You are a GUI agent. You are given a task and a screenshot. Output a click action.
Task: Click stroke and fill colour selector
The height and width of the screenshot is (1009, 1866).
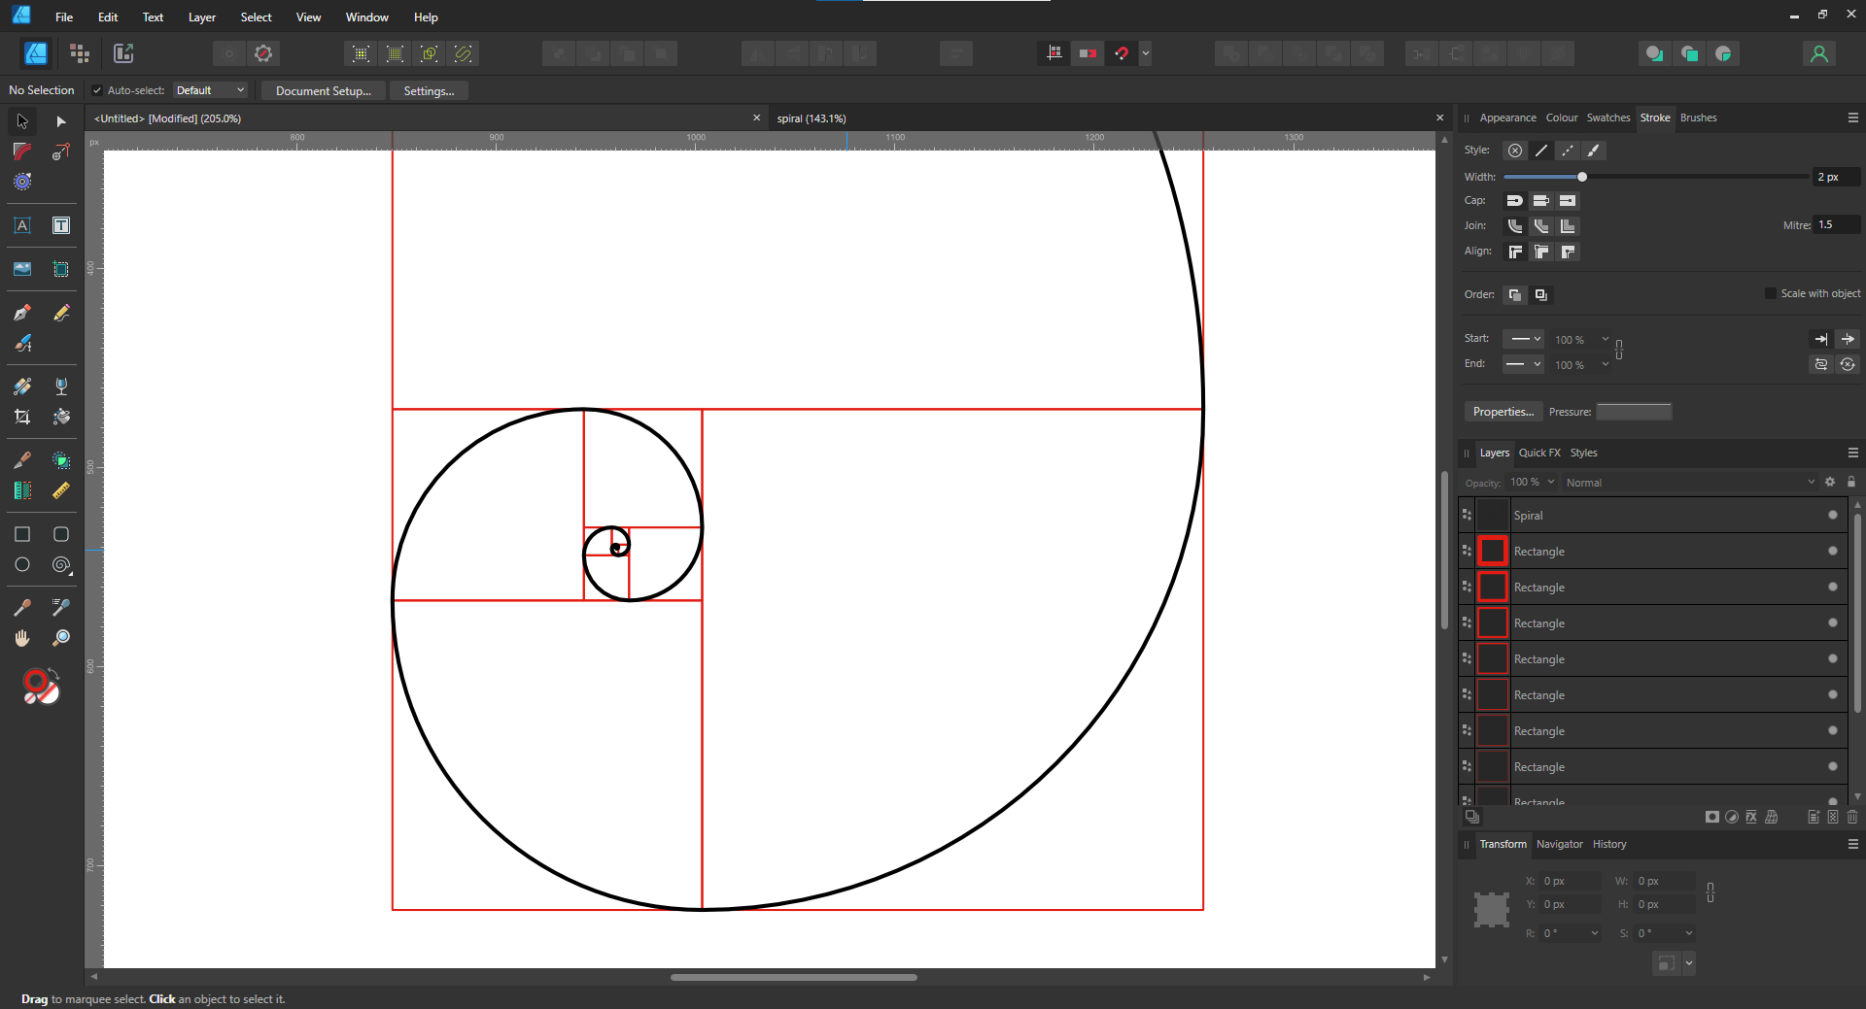(41, 687)
